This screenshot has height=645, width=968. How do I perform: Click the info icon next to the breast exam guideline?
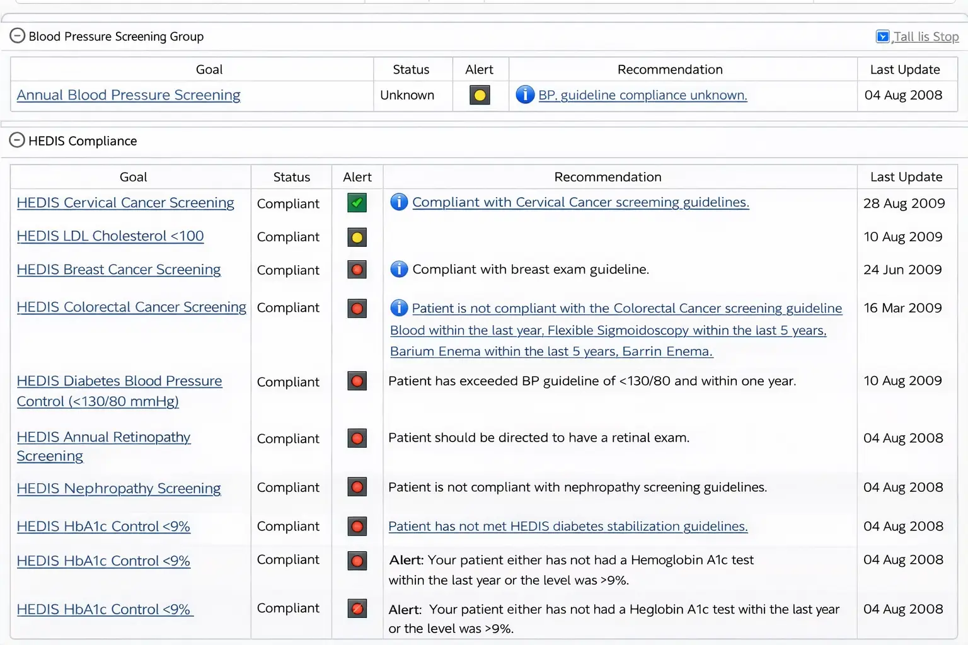pyautogui.click(x=398, y=269)
